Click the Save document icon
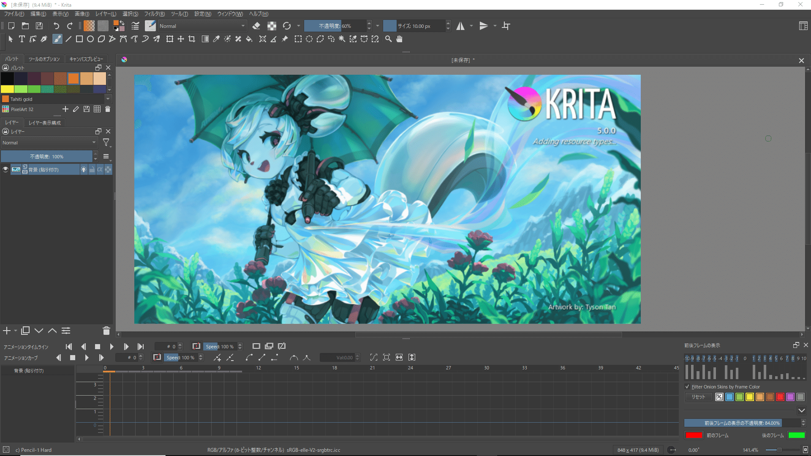 [39, 26]
